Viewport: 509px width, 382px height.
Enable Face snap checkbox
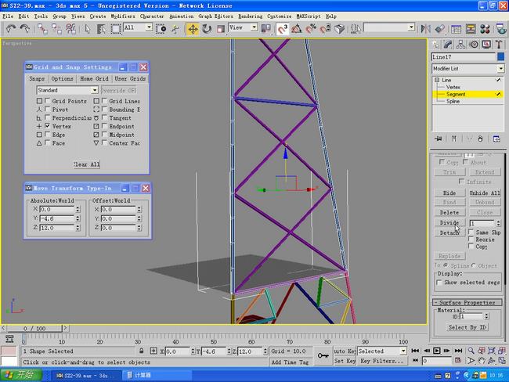(x=48, y=142)
